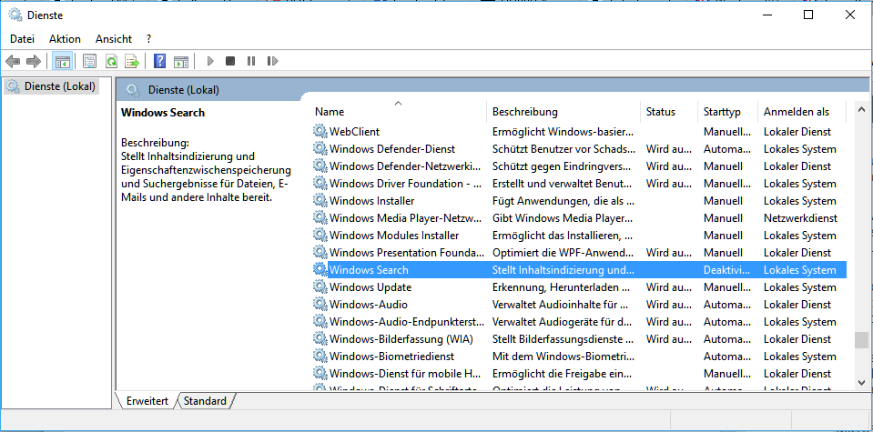Viewport: 873px width, 432px height.
Task: Click 'Erkennung, Herunterladen ...' description cell
Action: 561,287
